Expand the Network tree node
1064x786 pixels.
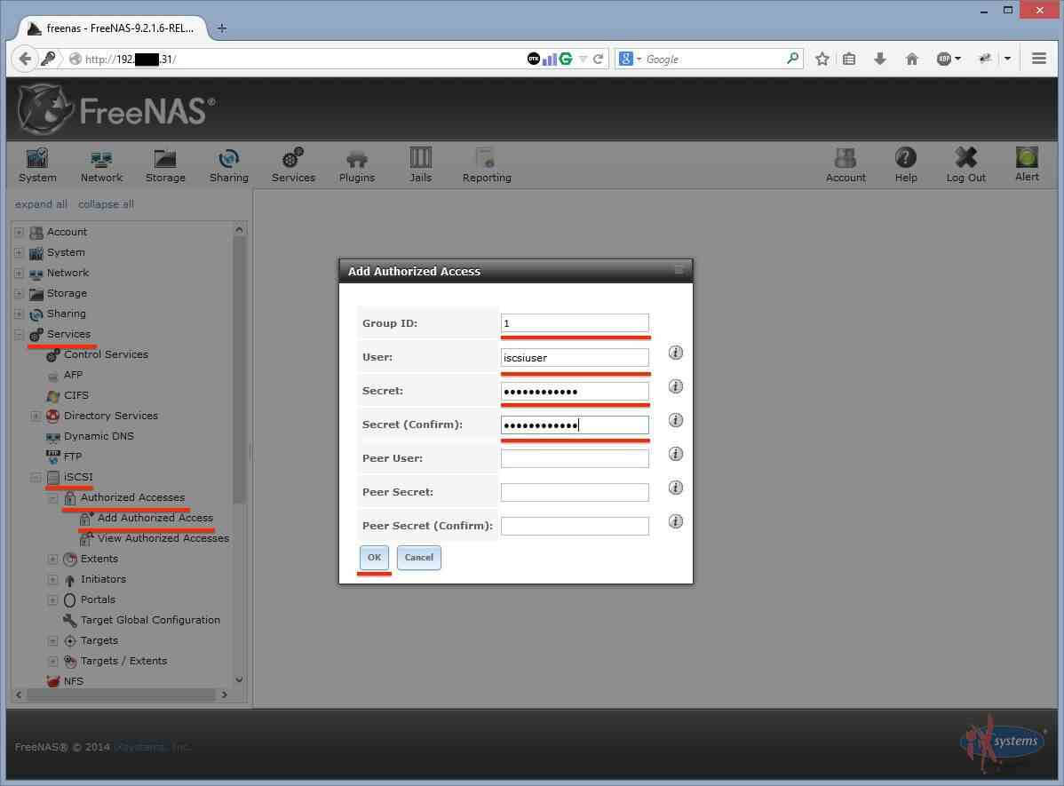[x=19, y=273]
